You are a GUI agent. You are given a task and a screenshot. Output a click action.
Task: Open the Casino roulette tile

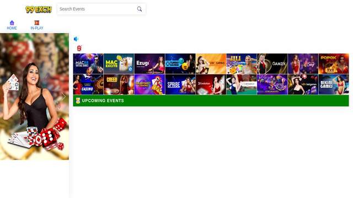point(88,84)
